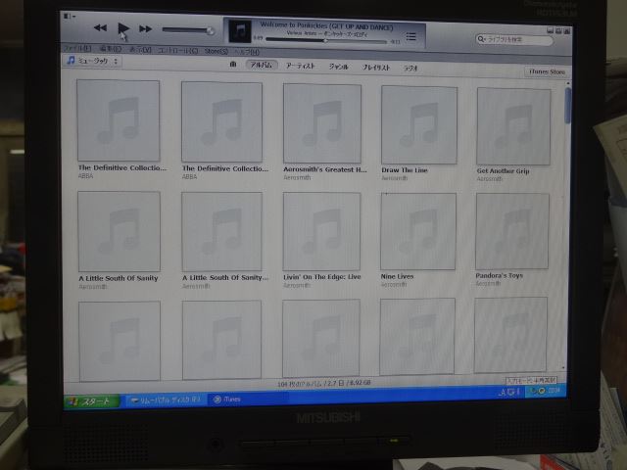The width and height of the screenshot is (627, 470).
Task: Click the iTunes Store button
Action: click(x=547, y=71)
